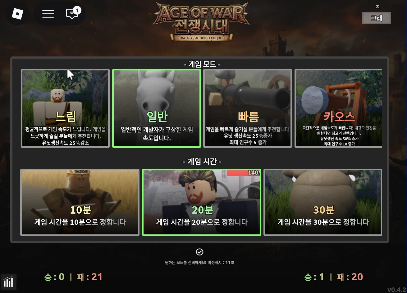Set game time to 10분
The width and height of the screenshot is (407, 293).
click(x=80, y=202)
